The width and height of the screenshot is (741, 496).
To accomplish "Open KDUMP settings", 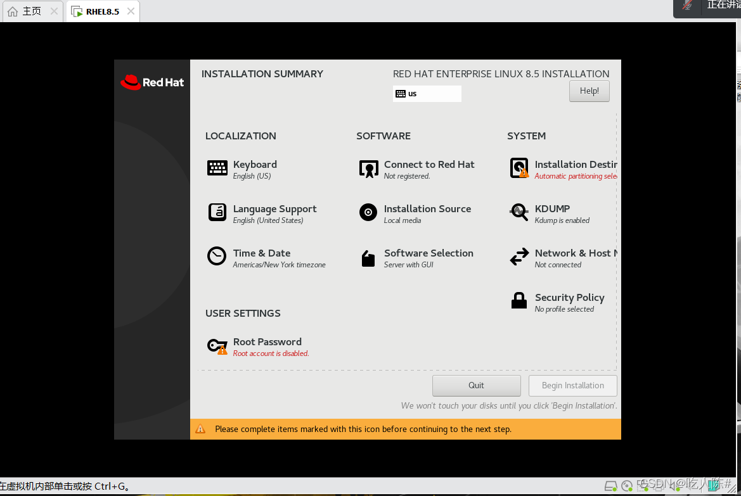I will pyautogui.click(x=553, y=209).
